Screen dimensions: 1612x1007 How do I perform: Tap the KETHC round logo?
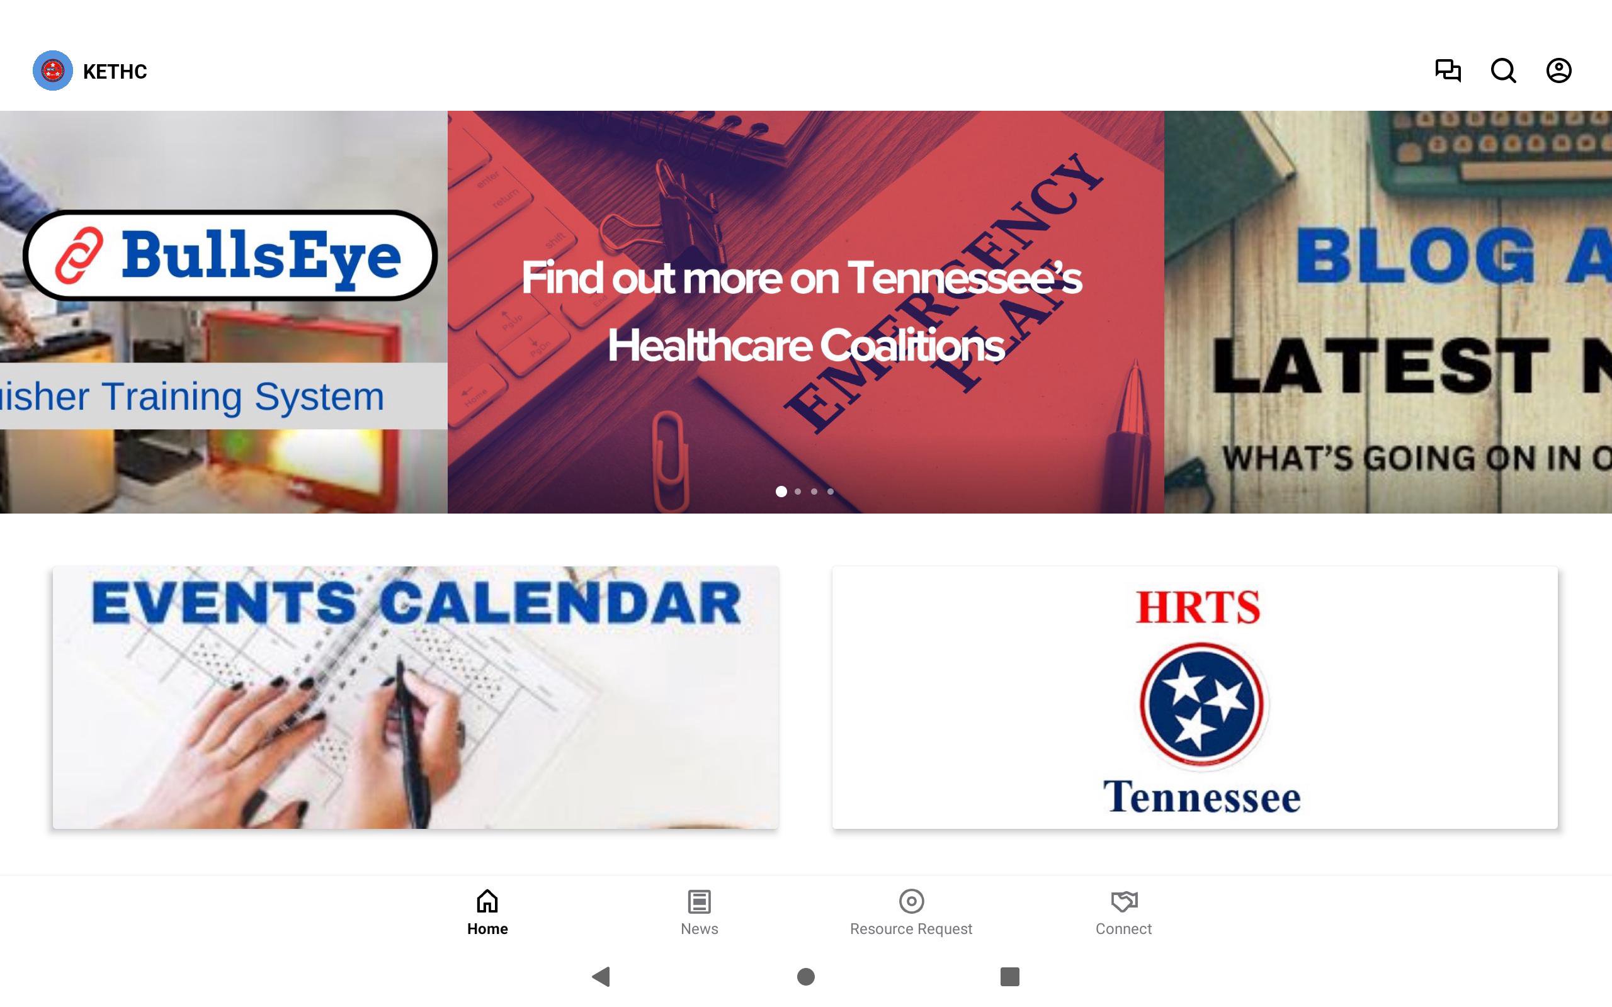(x=53, y=70)
